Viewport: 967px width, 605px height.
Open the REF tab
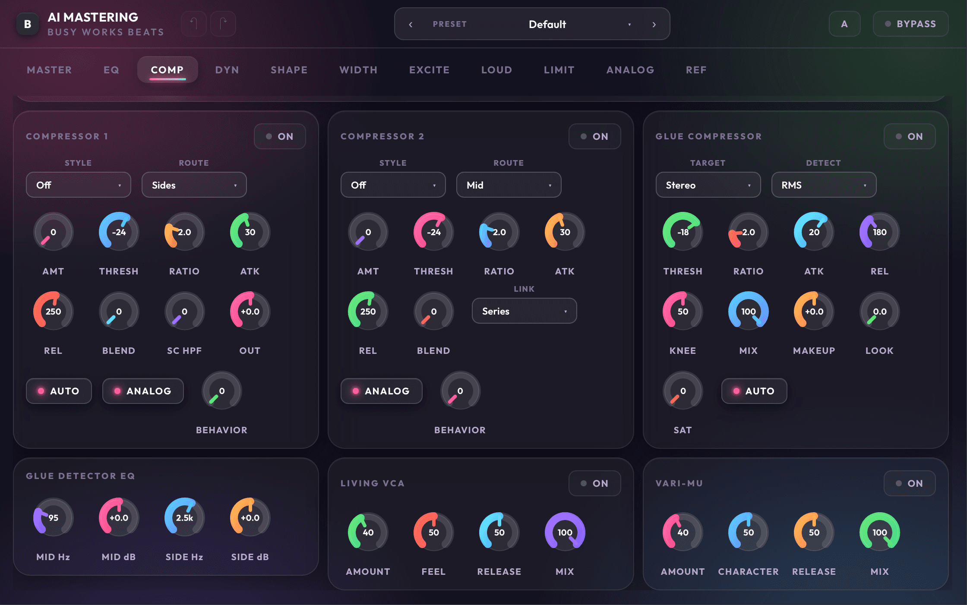[x=696, y=69]
